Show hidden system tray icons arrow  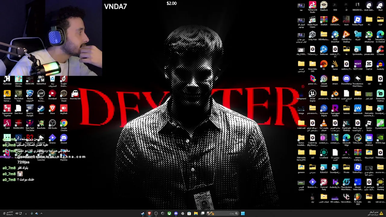[x=41, y=213]
